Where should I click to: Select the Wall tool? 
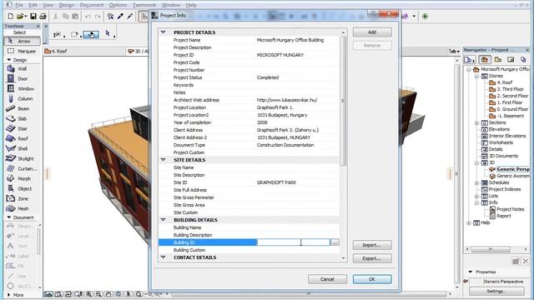coord(22,68)
